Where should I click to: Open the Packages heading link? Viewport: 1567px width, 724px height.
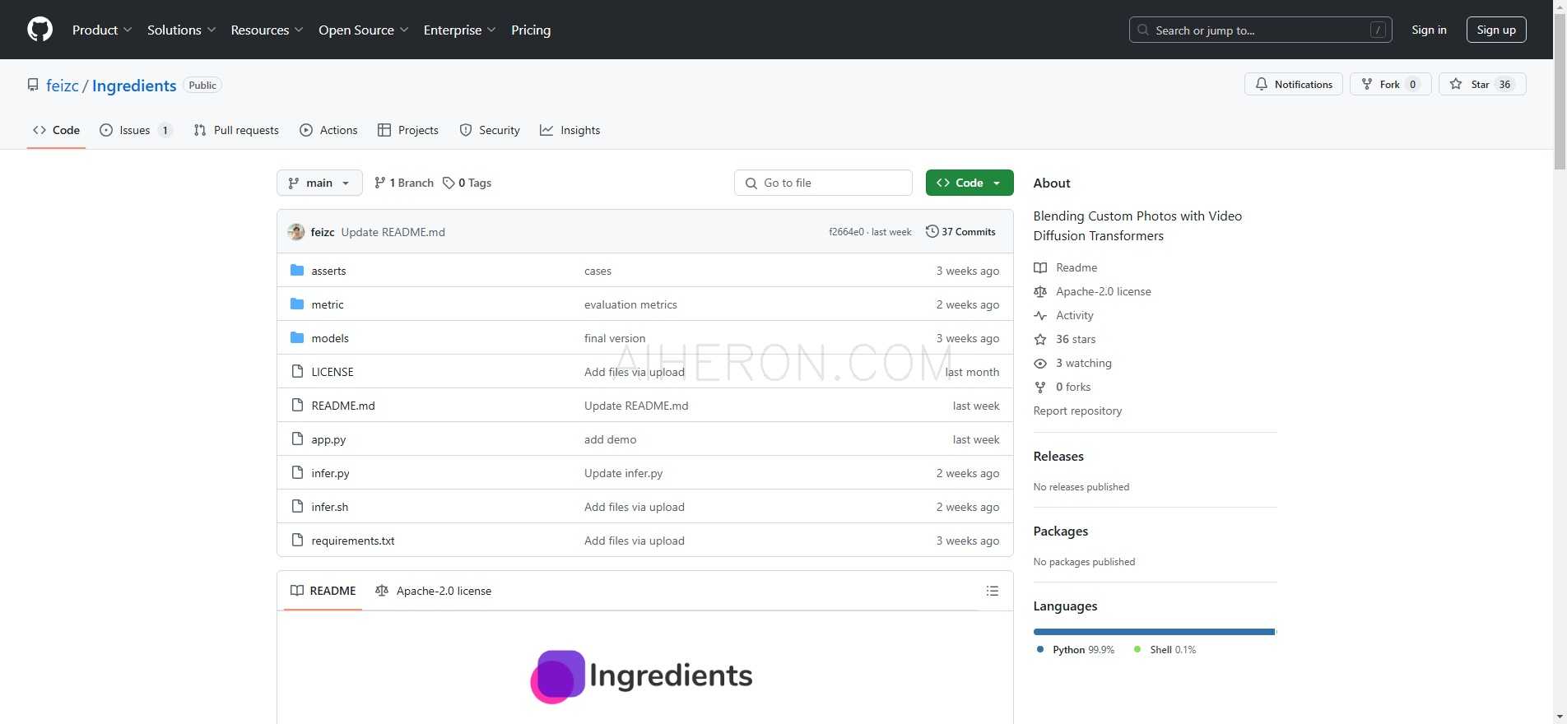pyautogui.click(x=1061, y=531)
